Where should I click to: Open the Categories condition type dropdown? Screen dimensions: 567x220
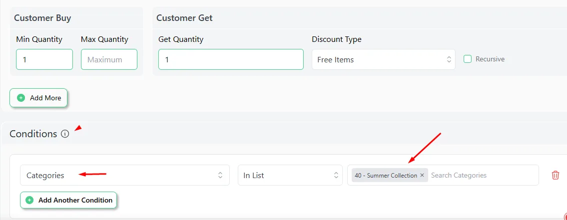pyautogui.click(x=125, y=175)
